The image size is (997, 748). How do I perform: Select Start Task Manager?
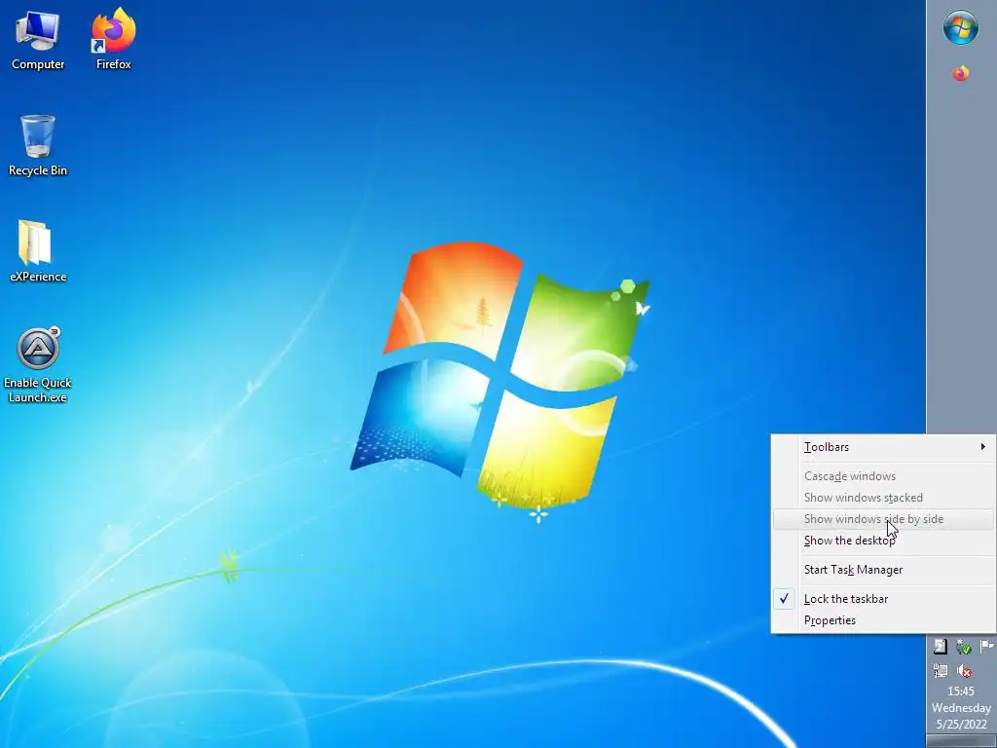pyautogui.click(x=883, y=570)
